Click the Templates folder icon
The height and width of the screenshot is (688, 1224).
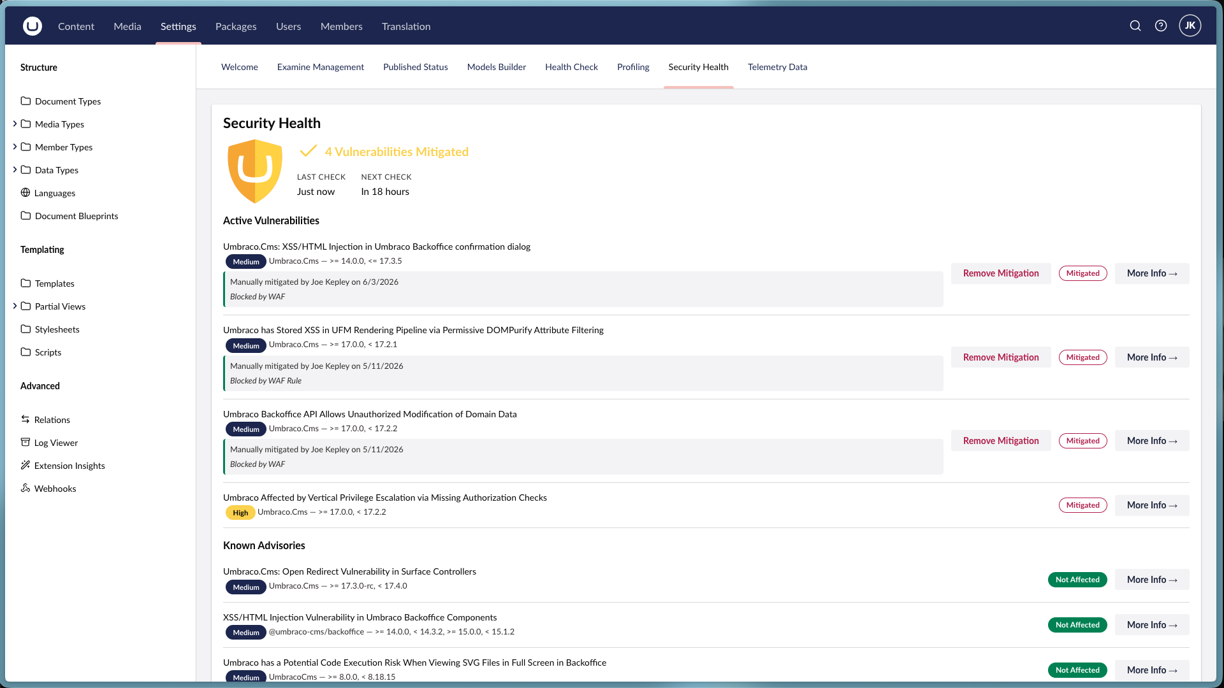coord(25,283)
